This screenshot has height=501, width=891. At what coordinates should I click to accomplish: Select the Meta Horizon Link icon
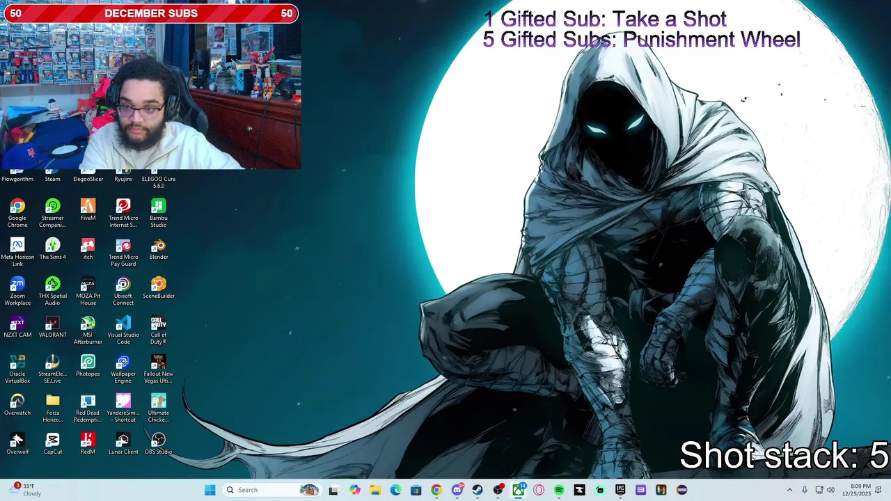click(17, 252)
